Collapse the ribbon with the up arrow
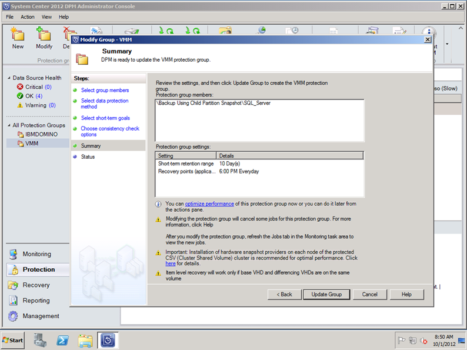Viewport: 467px width, 350px height. click(461, 28)
